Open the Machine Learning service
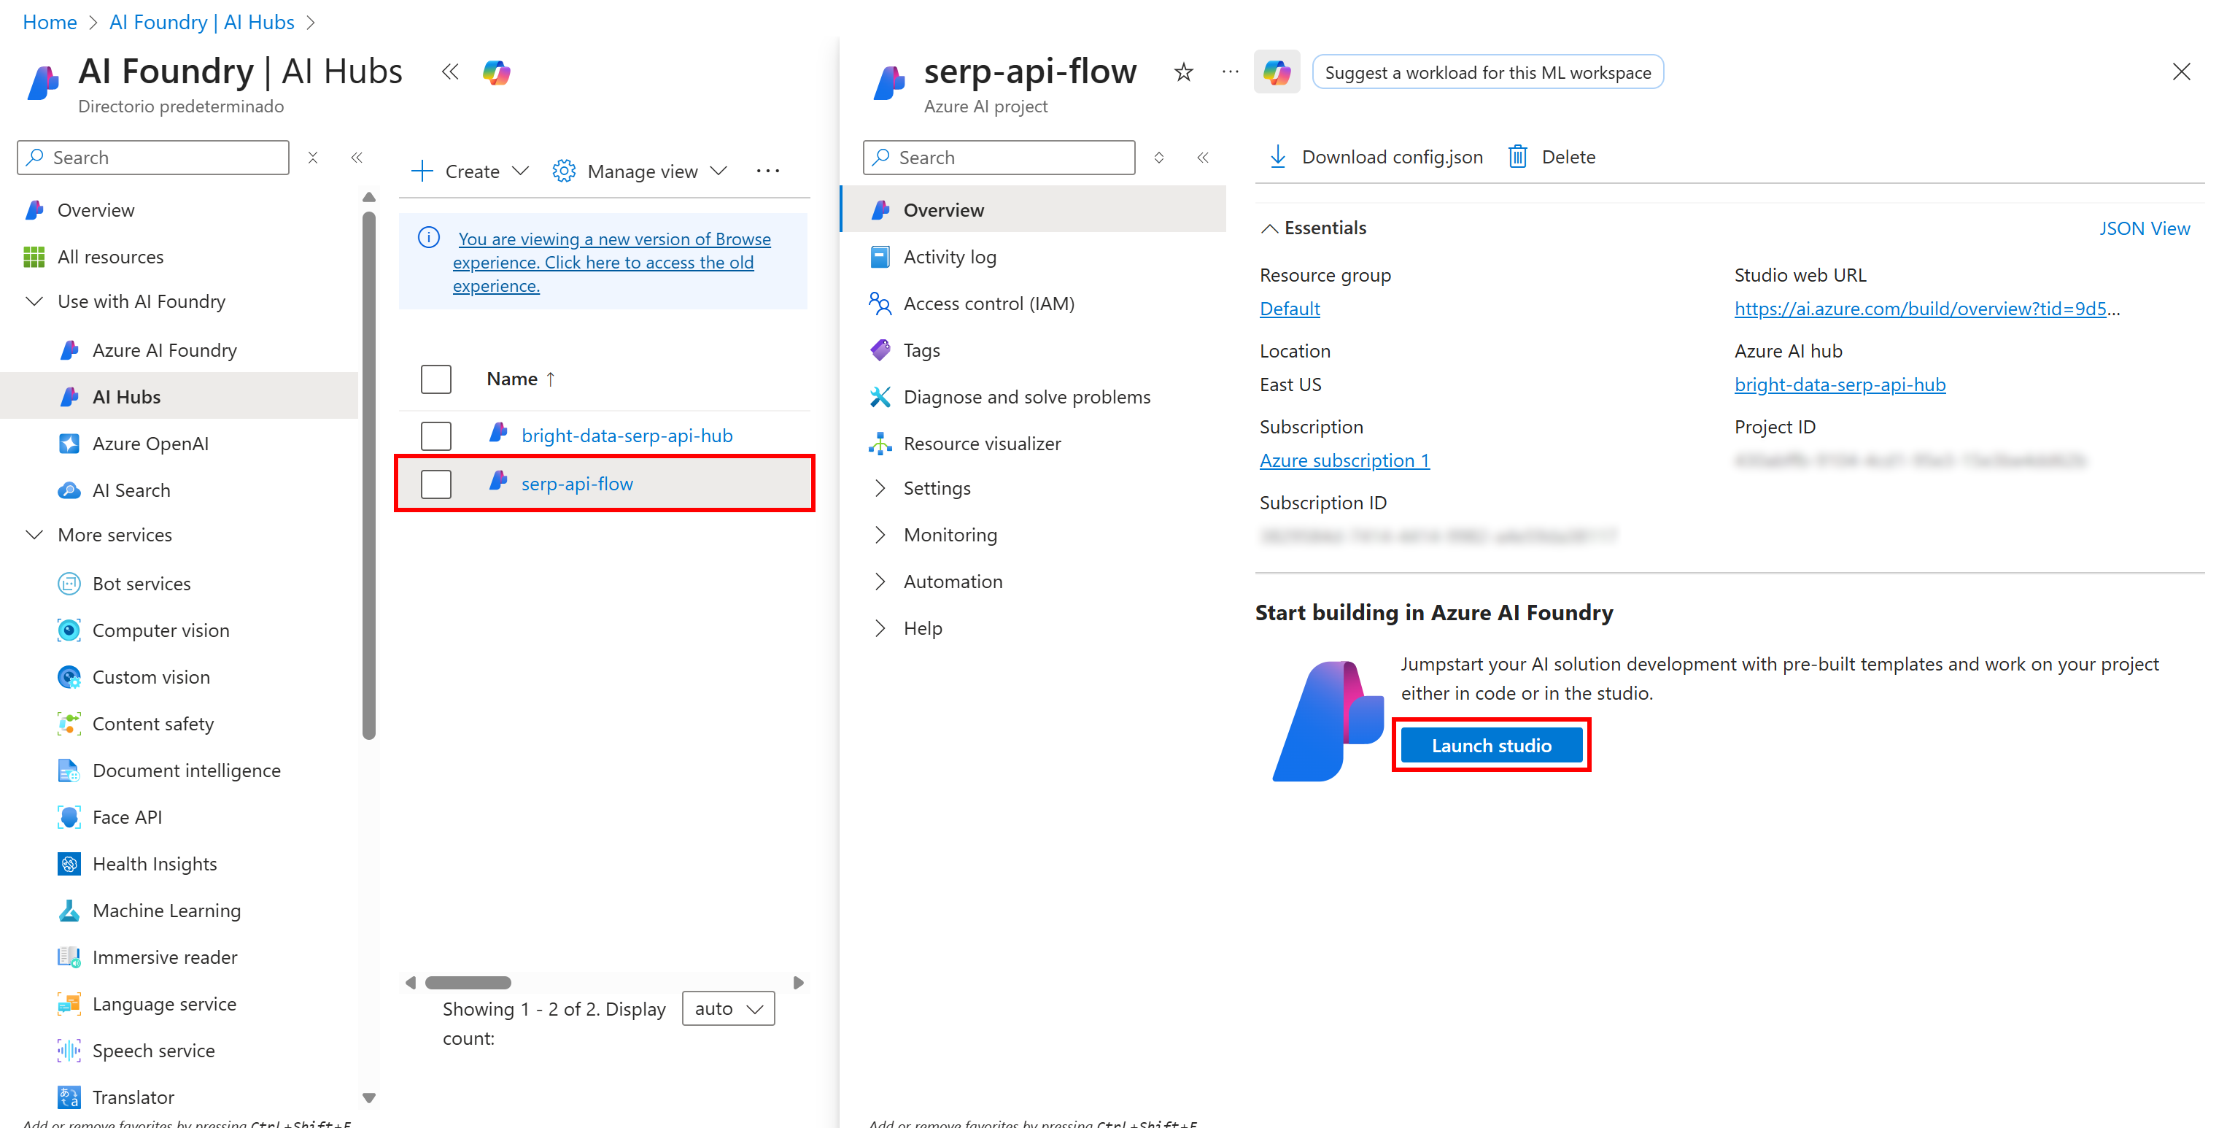Viewport: 2227px width, 1128px height. coord(167,910)
